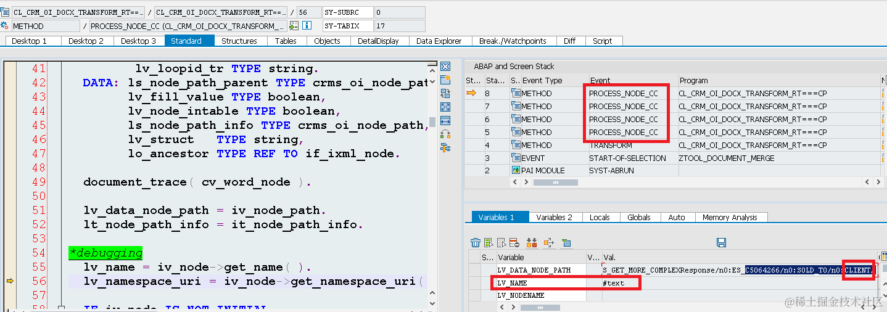Click the METHOD type field at top

click(x=46, y=26)
